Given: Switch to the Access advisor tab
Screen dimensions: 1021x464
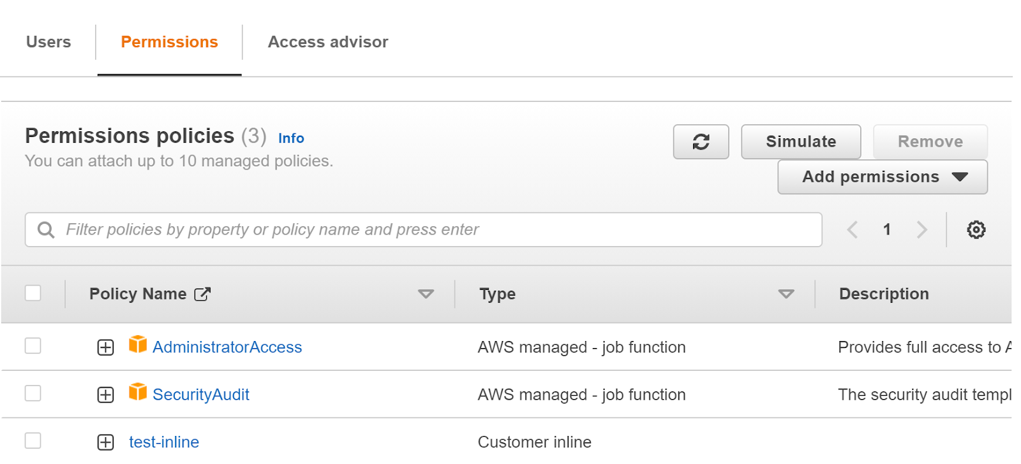Looking at the screenshot, I should tap(328, 42).
